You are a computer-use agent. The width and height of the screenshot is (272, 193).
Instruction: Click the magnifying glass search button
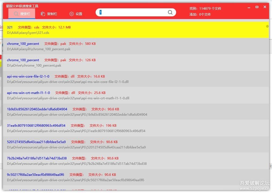point(170,12)
